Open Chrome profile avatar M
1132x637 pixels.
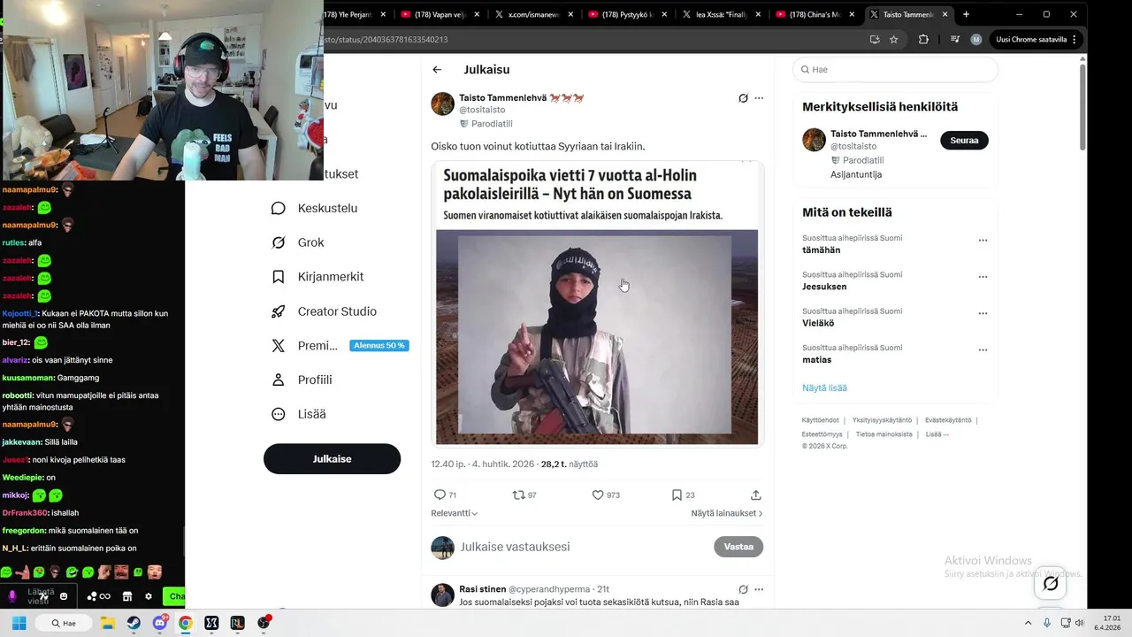[976, 39]
